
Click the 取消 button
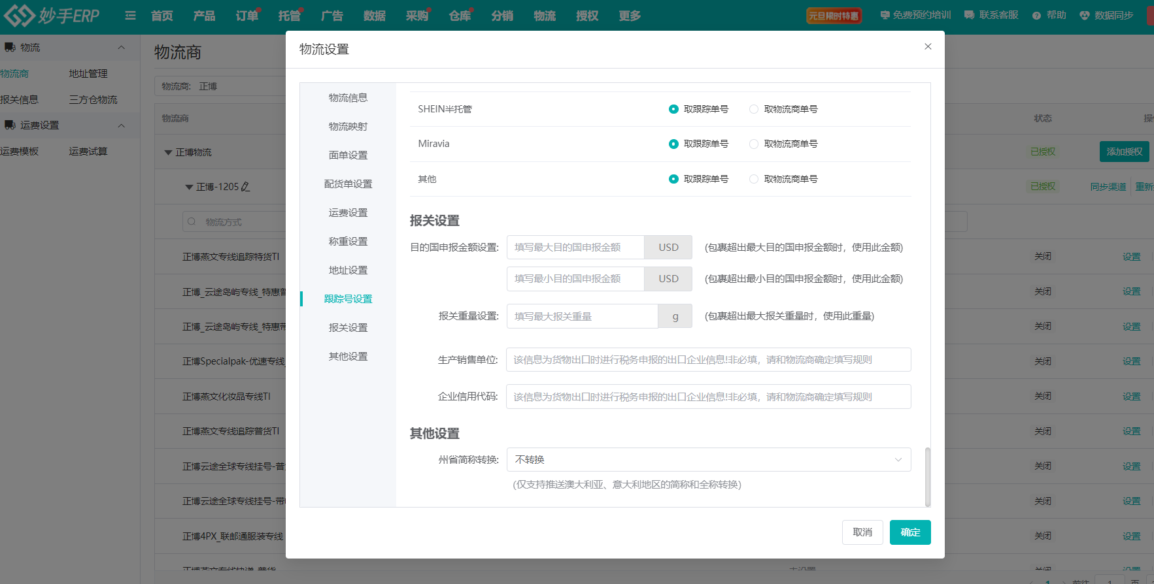pos(862,532)
